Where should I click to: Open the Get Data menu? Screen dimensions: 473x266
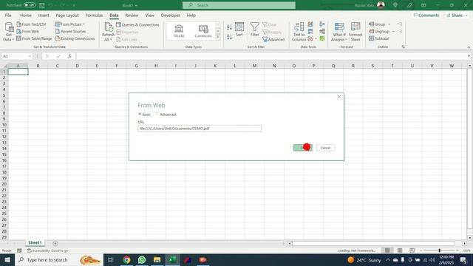coord(8,32)
